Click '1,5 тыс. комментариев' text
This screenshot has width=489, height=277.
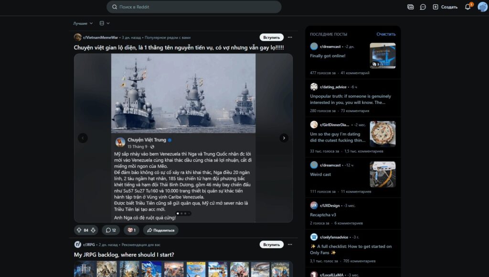(x=364, y=152)
